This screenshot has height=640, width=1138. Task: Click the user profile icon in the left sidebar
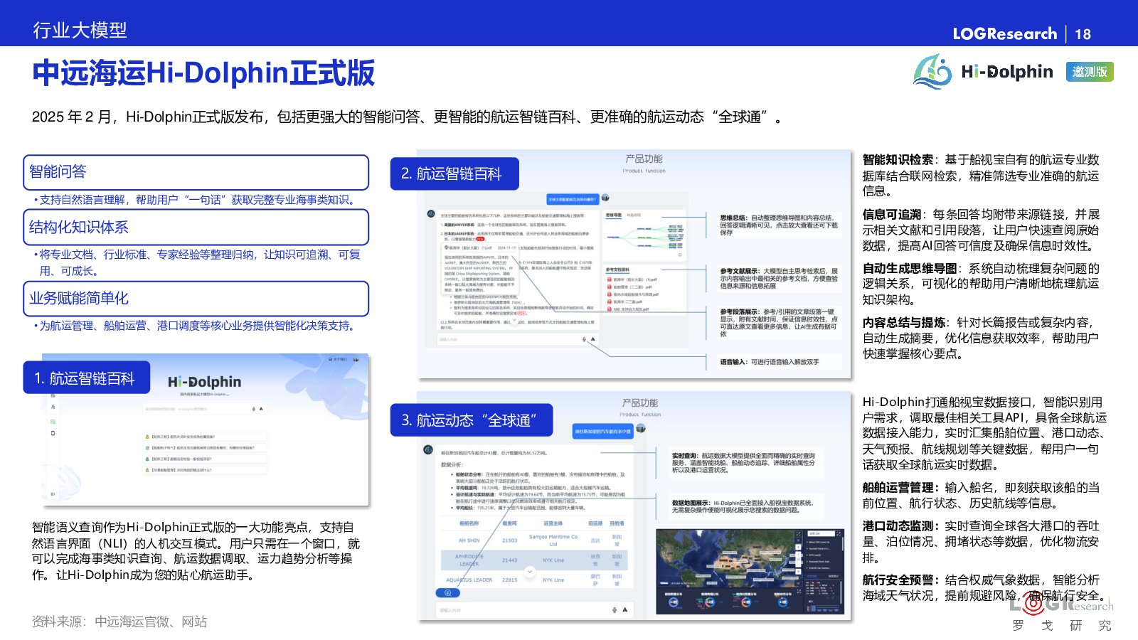[53, 407]
